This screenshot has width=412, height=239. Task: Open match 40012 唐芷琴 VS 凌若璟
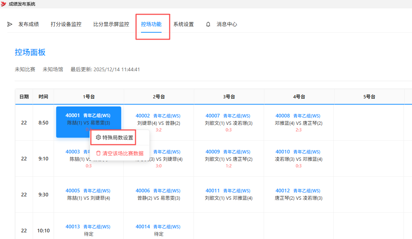(x=298, y=194)
